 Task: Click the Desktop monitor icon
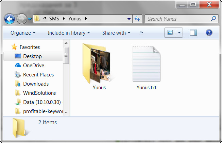click(x=18, y=56)
